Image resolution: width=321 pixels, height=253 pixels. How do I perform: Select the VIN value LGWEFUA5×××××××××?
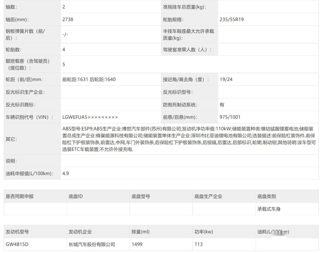(90, 117)
